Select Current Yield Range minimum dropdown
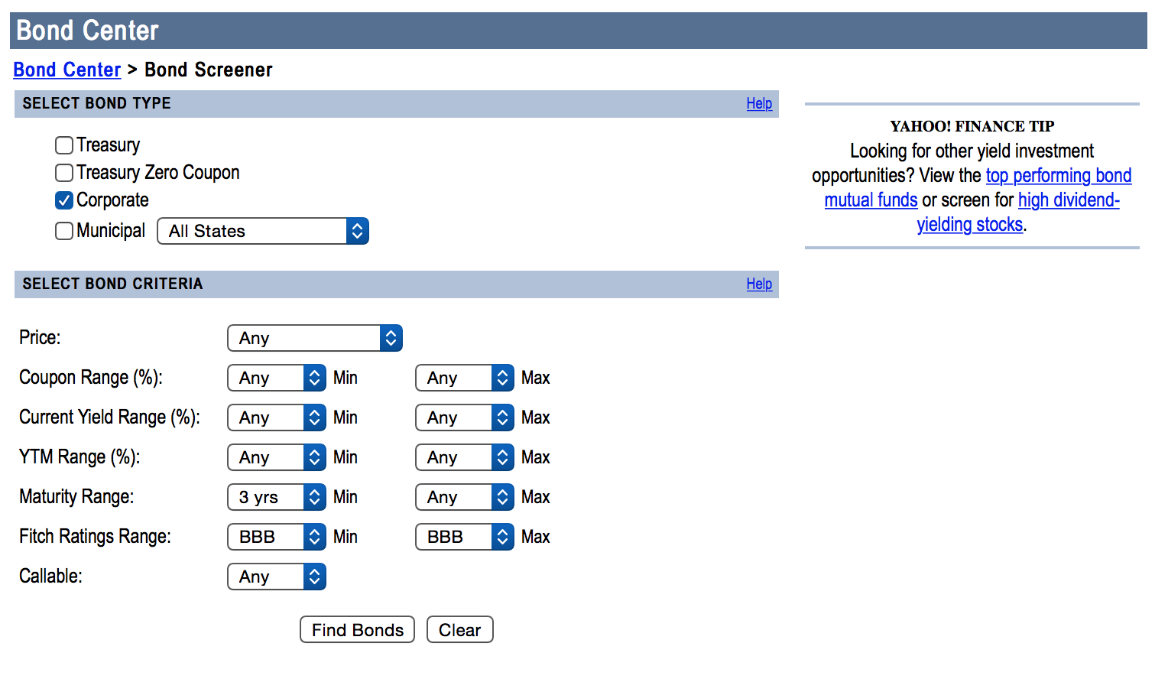Image resolution: width=1168 pixels, height=679 pixels. click(277, 417)
